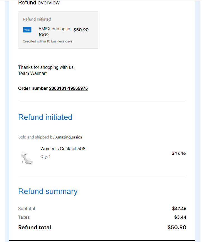Screen dimensions: 202x242
Task: Click the Refund overview heading
Action: pos(39,2)
